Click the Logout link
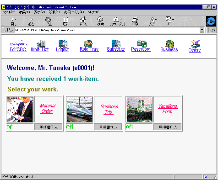 (62, 49)
